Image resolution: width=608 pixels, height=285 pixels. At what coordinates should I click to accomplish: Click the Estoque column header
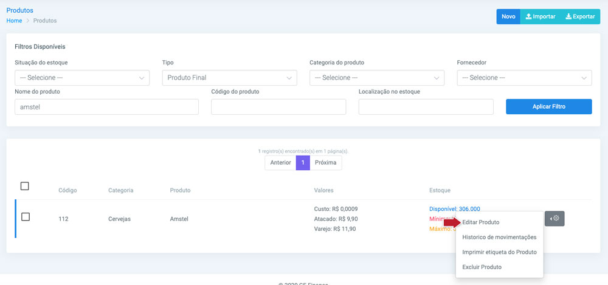[x=440, y=190]
